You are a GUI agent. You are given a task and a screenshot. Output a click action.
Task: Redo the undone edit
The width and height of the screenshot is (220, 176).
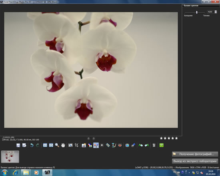[x=38, y=145]
